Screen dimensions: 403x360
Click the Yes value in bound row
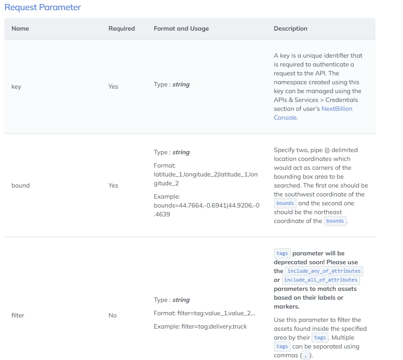coord(113,185)
